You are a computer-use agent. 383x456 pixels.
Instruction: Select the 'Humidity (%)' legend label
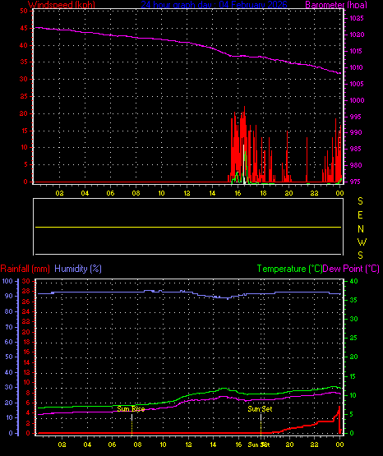[x=78, y=269]
